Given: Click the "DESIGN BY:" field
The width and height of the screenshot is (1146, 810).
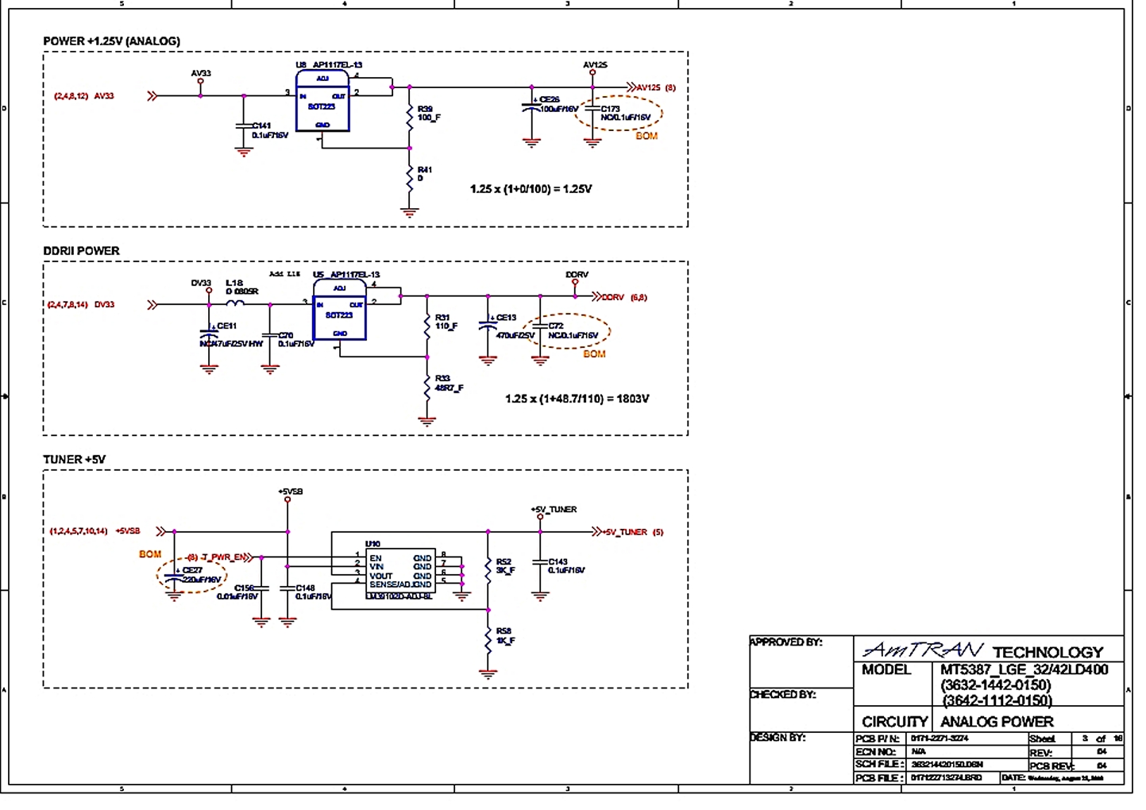Looking at the screenshot, I should point(778,737).
